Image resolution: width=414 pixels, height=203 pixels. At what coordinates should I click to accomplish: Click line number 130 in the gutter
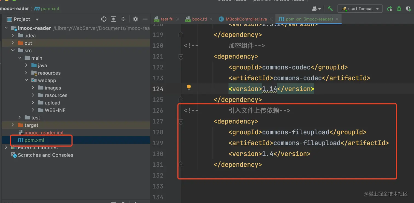click(x=158, y=154)
